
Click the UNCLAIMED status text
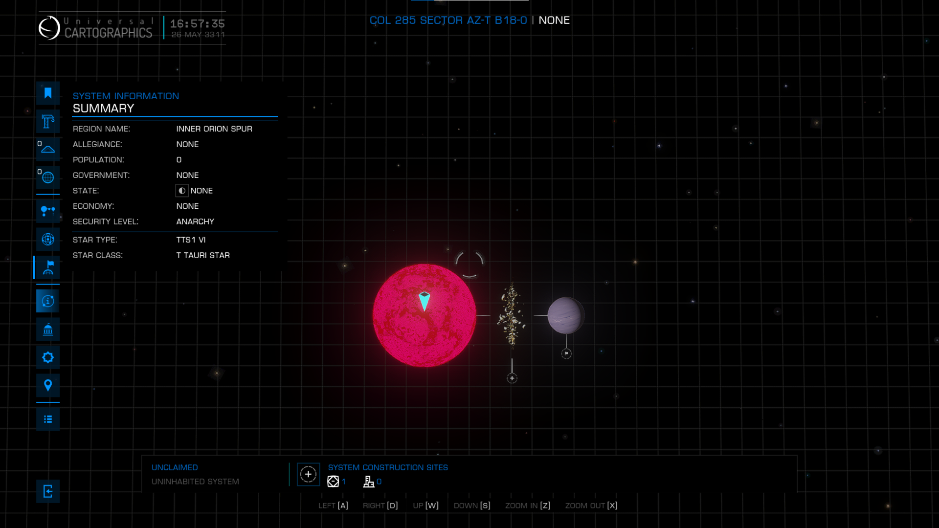tap(175, 467)
